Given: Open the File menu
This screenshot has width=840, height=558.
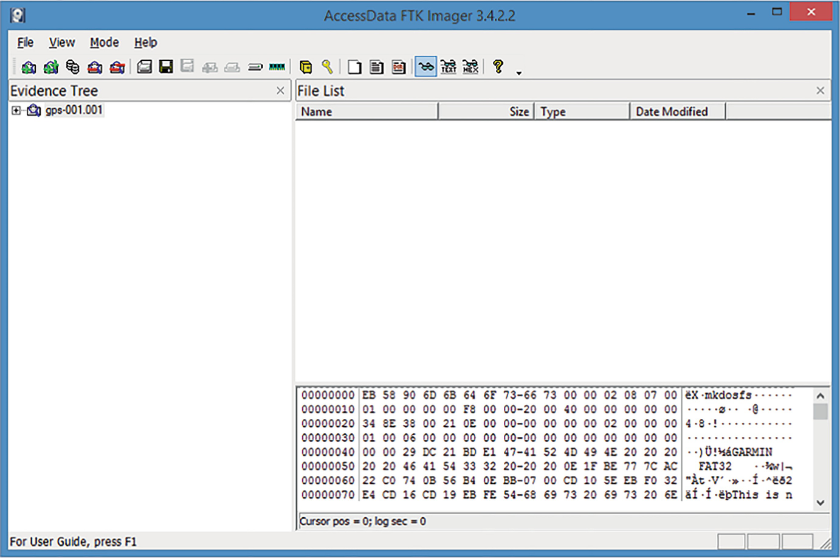Looking at the screenshot, I should [26, 43].
